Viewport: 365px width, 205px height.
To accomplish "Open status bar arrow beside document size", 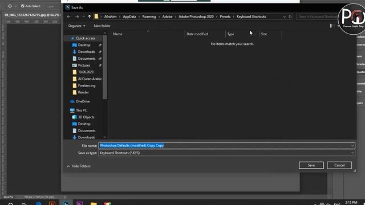I will 65,197.
